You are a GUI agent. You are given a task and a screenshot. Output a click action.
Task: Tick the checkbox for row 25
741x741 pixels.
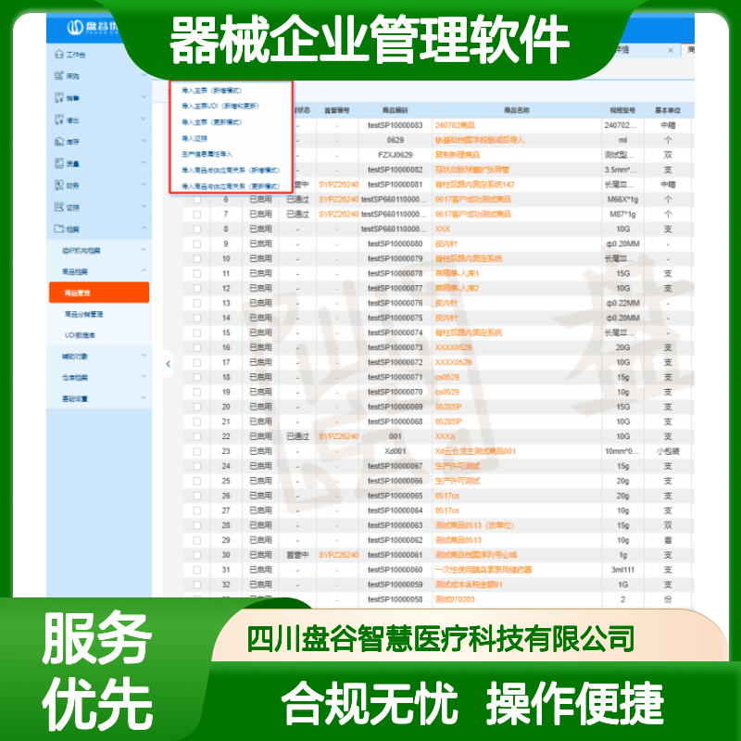[197, 481]
